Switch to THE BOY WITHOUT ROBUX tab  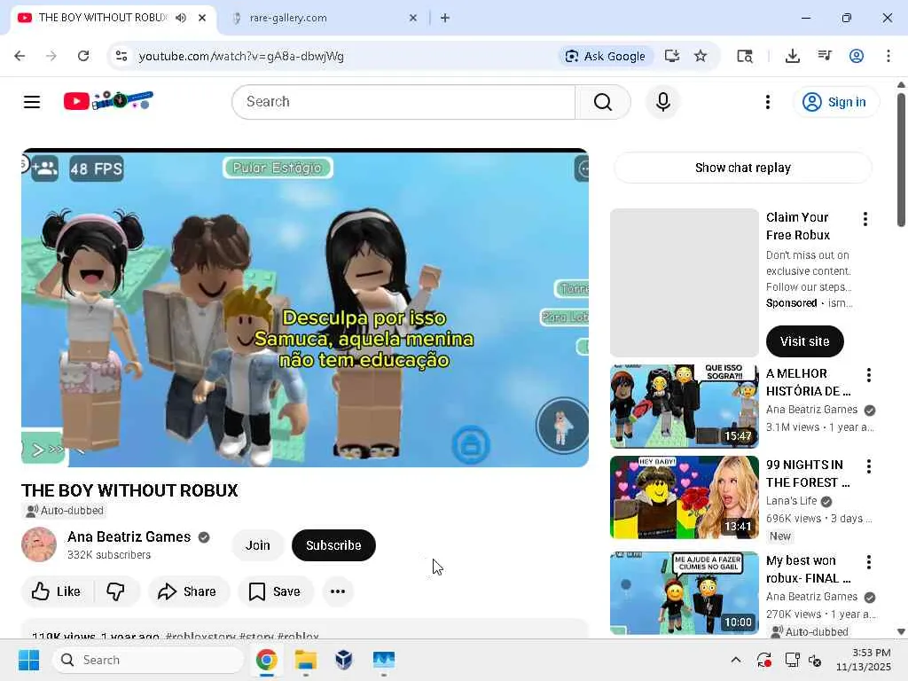103,18
